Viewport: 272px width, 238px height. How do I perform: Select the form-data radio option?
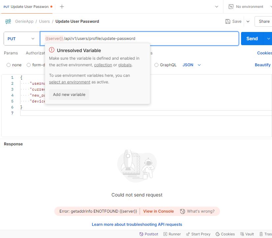click(x=29, y=65)
